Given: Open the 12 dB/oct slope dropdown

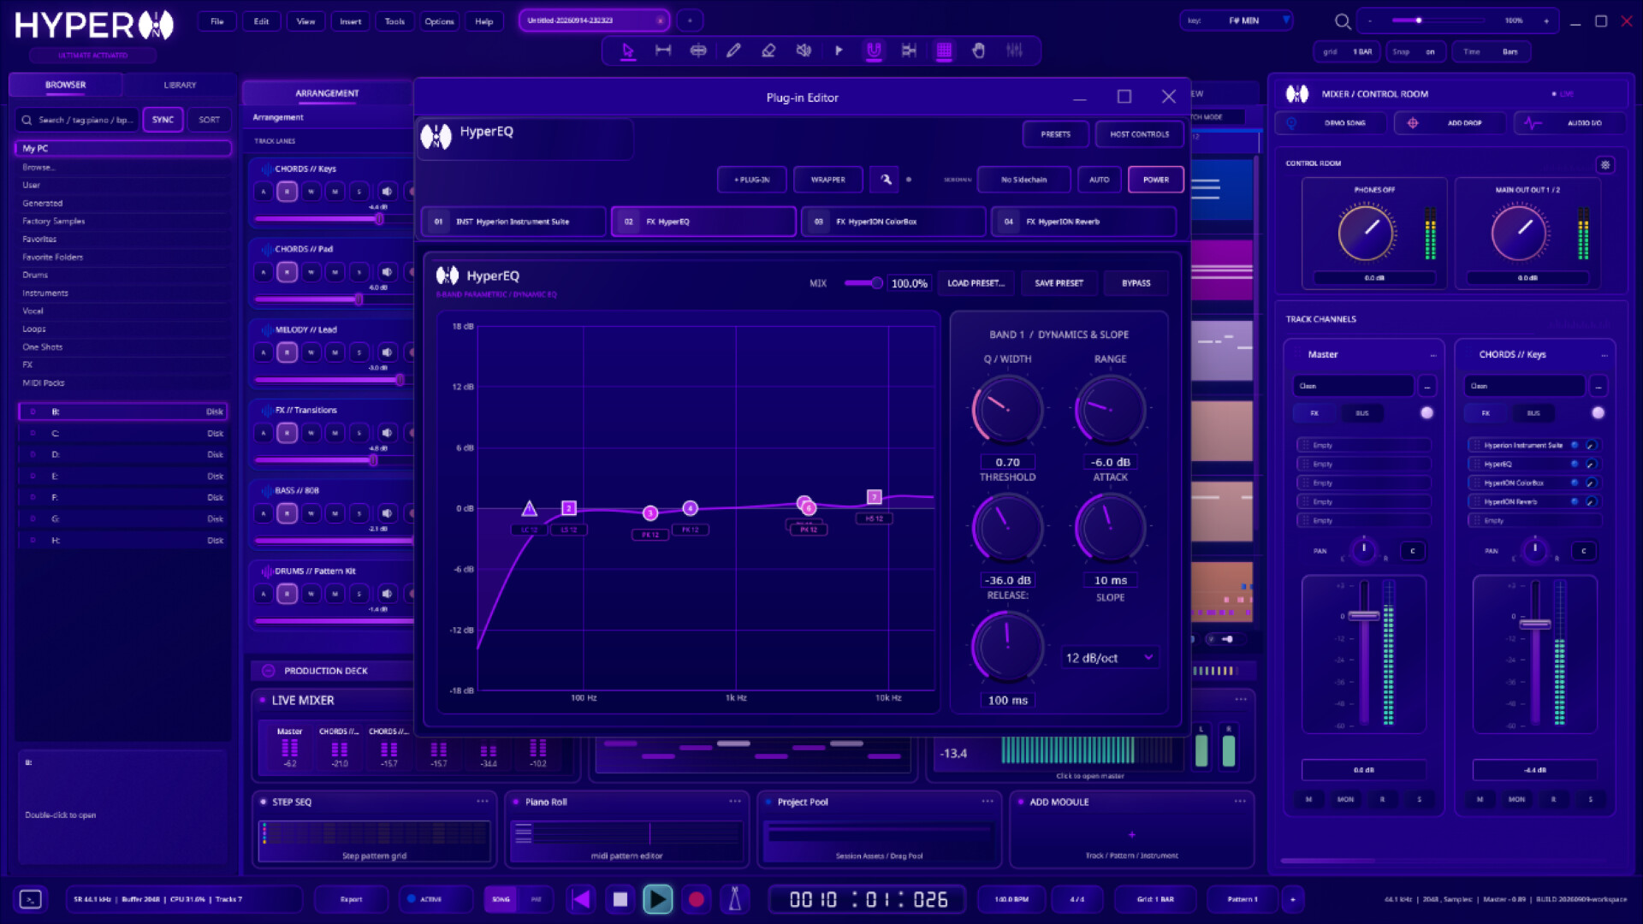Looking at the screenshot, I should pos(1110,658).
